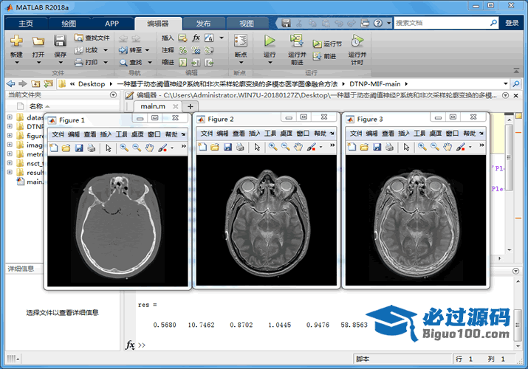528x369 pixels.
Task: Switch to the Publish (发布) tab
Action: point(203,24)
